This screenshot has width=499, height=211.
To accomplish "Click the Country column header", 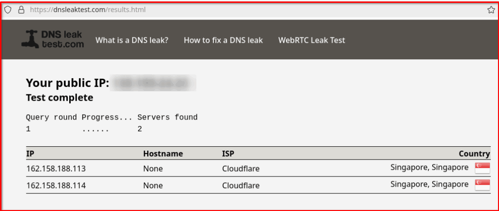I will pos(474,154).
